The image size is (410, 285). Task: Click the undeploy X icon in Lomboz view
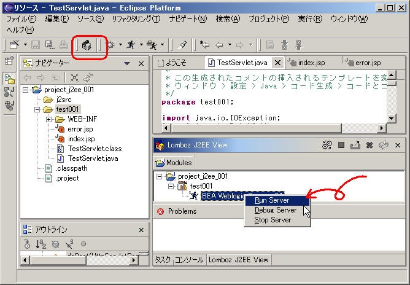[x=369, y=146]
